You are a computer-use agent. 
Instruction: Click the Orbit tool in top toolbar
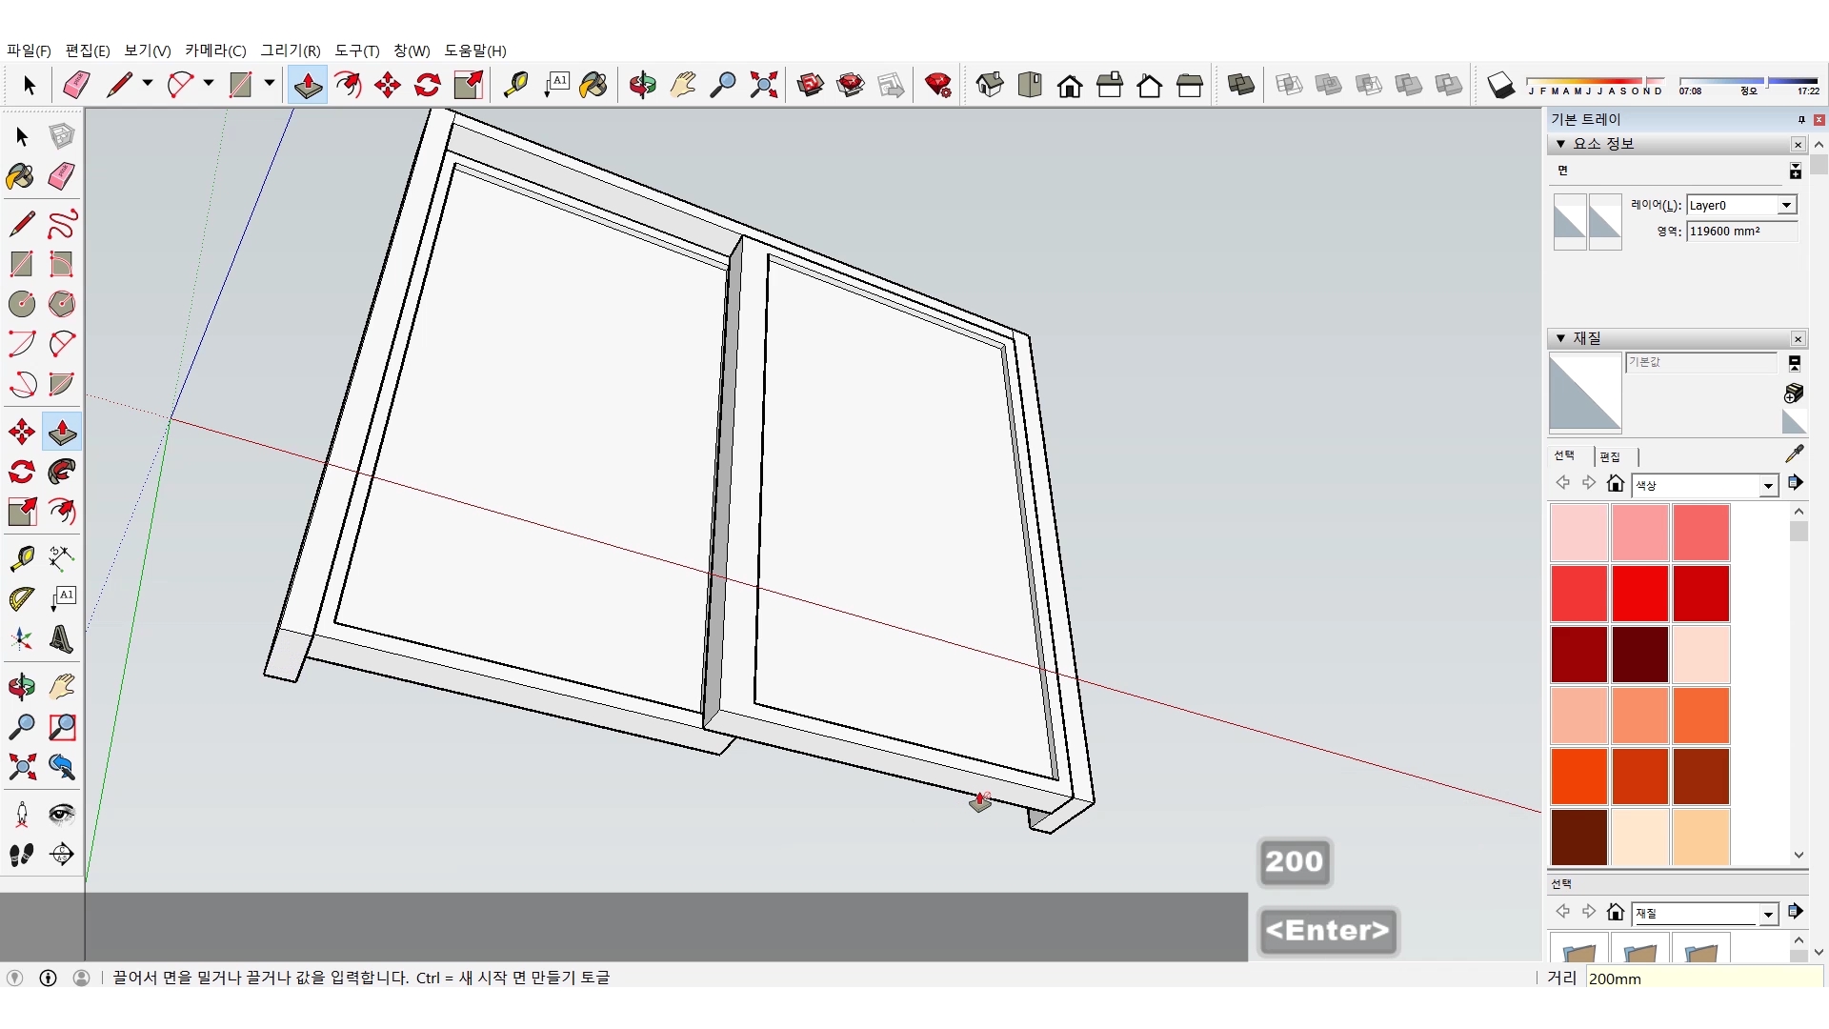[642, 86]
